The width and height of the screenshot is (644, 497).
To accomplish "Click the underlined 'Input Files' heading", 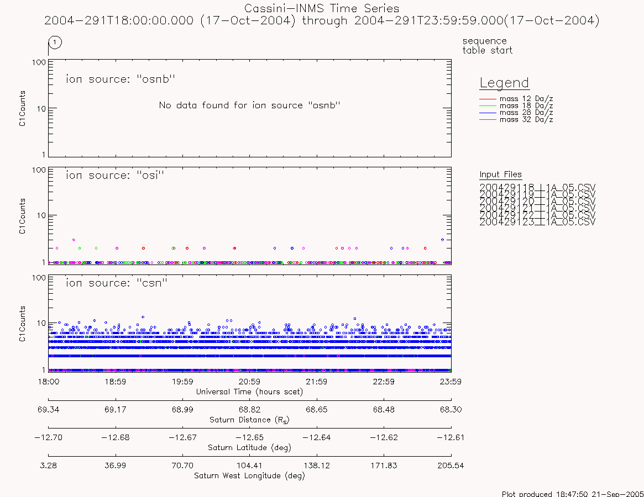I will point(500,175).
